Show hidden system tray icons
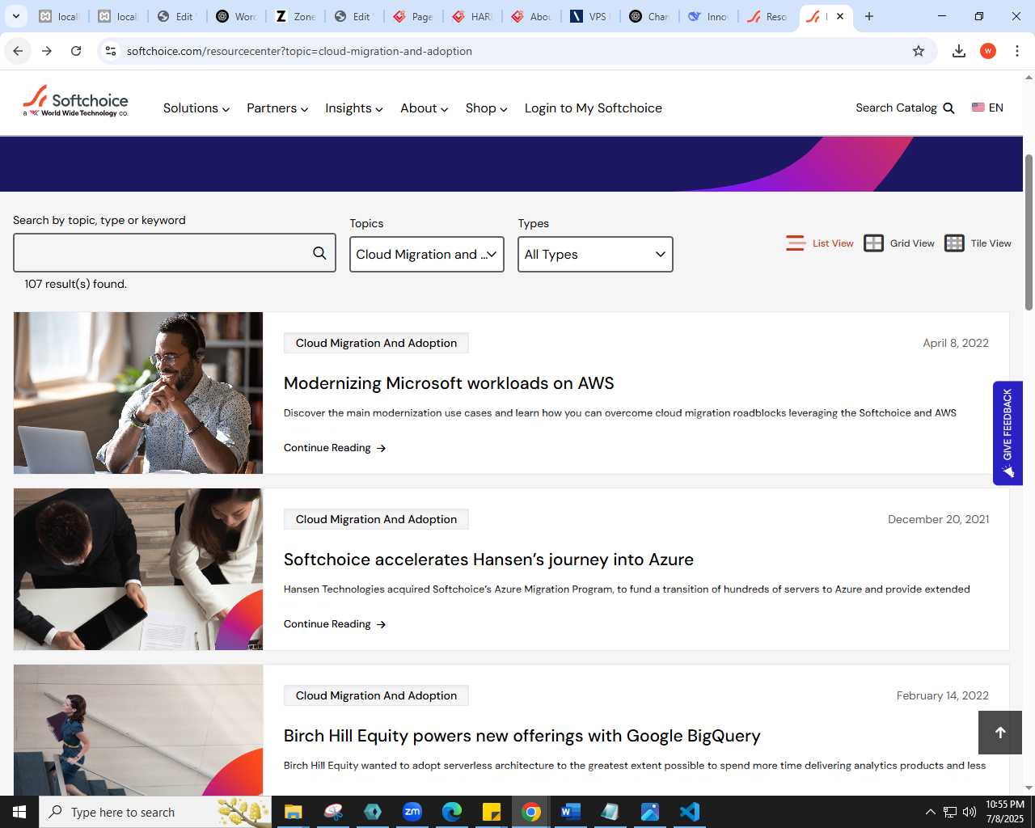 930,812
